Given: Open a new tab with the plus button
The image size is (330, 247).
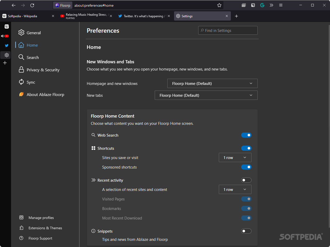Looking at the screenshot, I should (237, 16).
